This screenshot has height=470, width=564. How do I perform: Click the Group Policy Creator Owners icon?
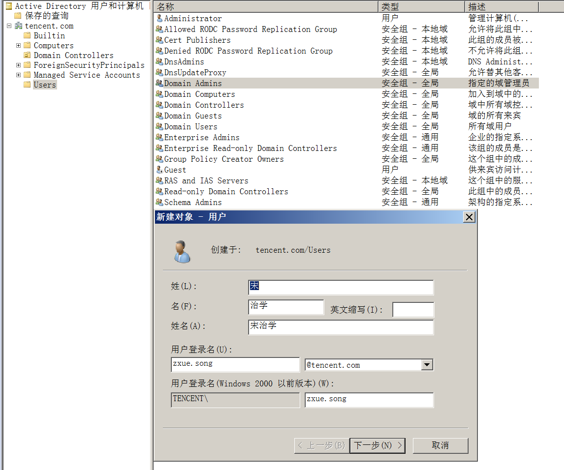coord(160,158)
